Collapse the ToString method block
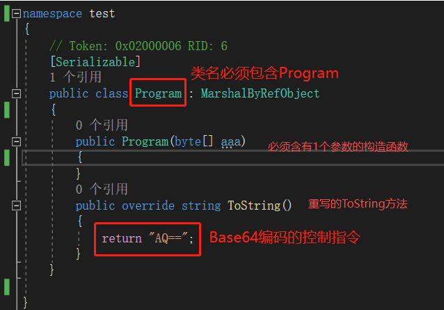This screenshot has height=310, width=444. pos(16,206)
